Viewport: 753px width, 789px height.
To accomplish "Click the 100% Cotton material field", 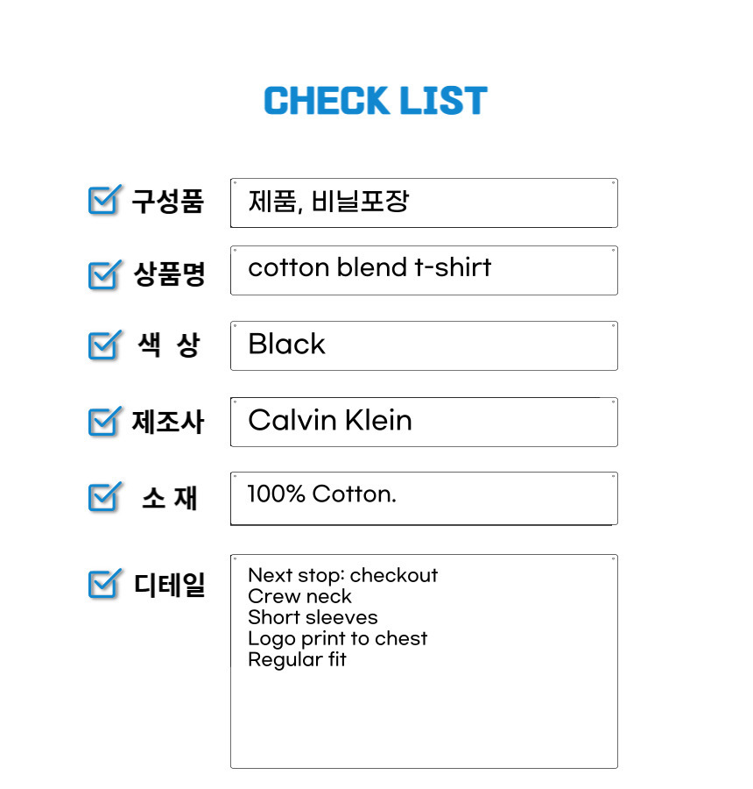I will [424, 498].
